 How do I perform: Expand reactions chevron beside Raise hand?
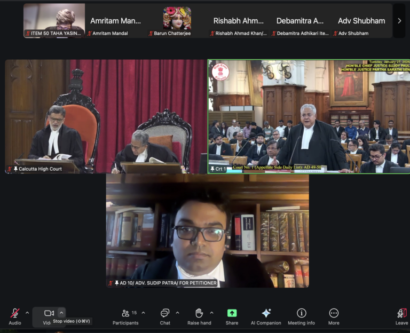[211, 313]
